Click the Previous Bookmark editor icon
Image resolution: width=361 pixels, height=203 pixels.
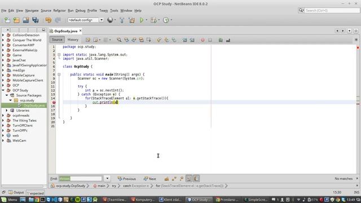(x=159, y=40)
